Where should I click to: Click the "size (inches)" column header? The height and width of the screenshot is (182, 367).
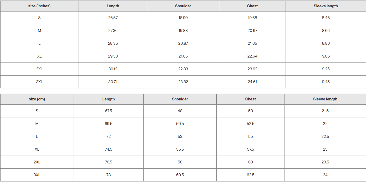pos(39,6)
